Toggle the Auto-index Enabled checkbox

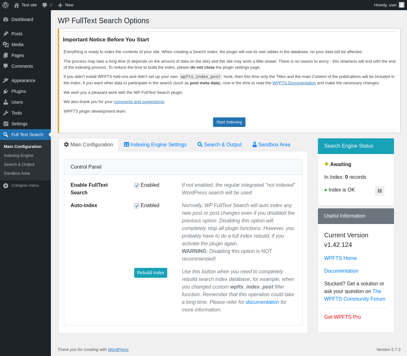pyautogui.click(x=137, y=206)
